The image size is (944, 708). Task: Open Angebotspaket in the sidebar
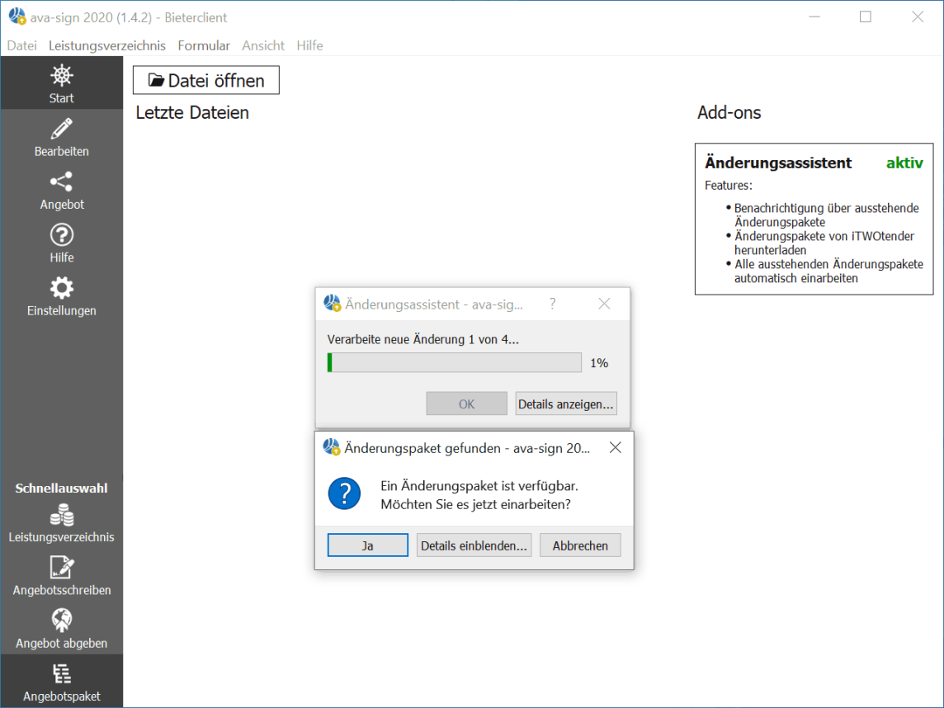tap(61, 681)
